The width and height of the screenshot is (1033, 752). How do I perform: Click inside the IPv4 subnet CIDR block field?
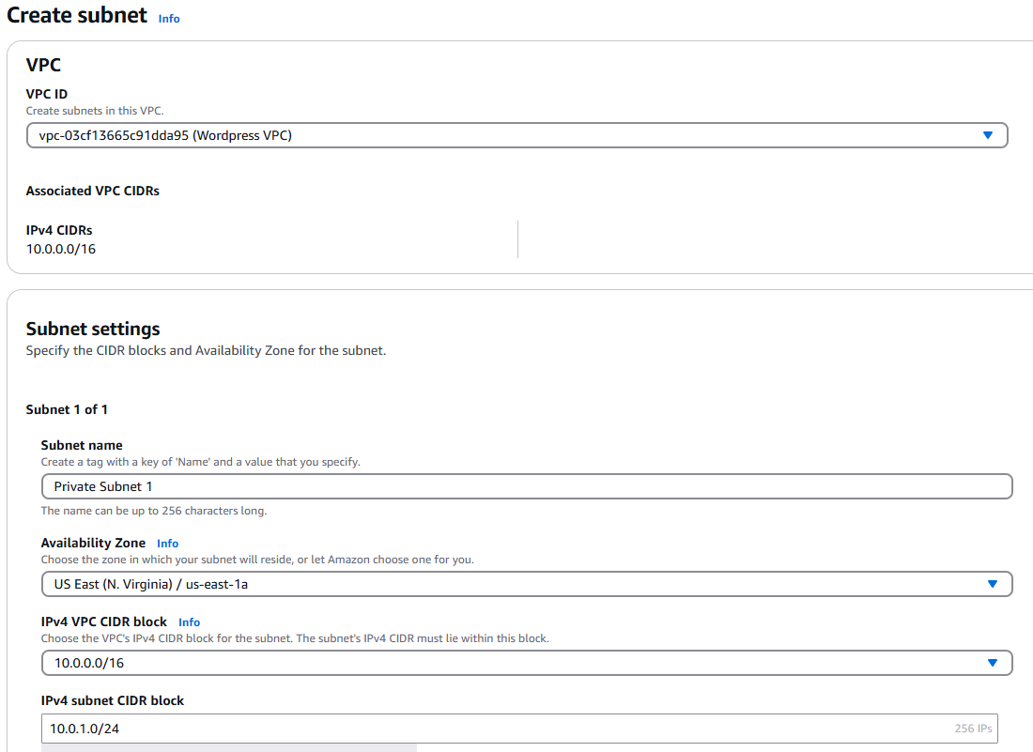pyautogui.click(x=376, y=729)
